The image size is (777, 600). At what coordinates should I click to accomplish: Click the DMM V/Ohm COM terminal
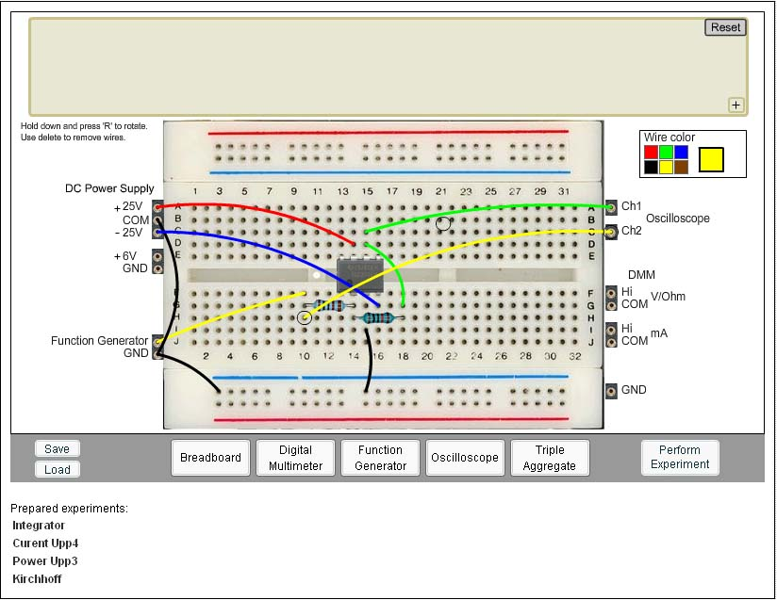(x=611, y=305)
